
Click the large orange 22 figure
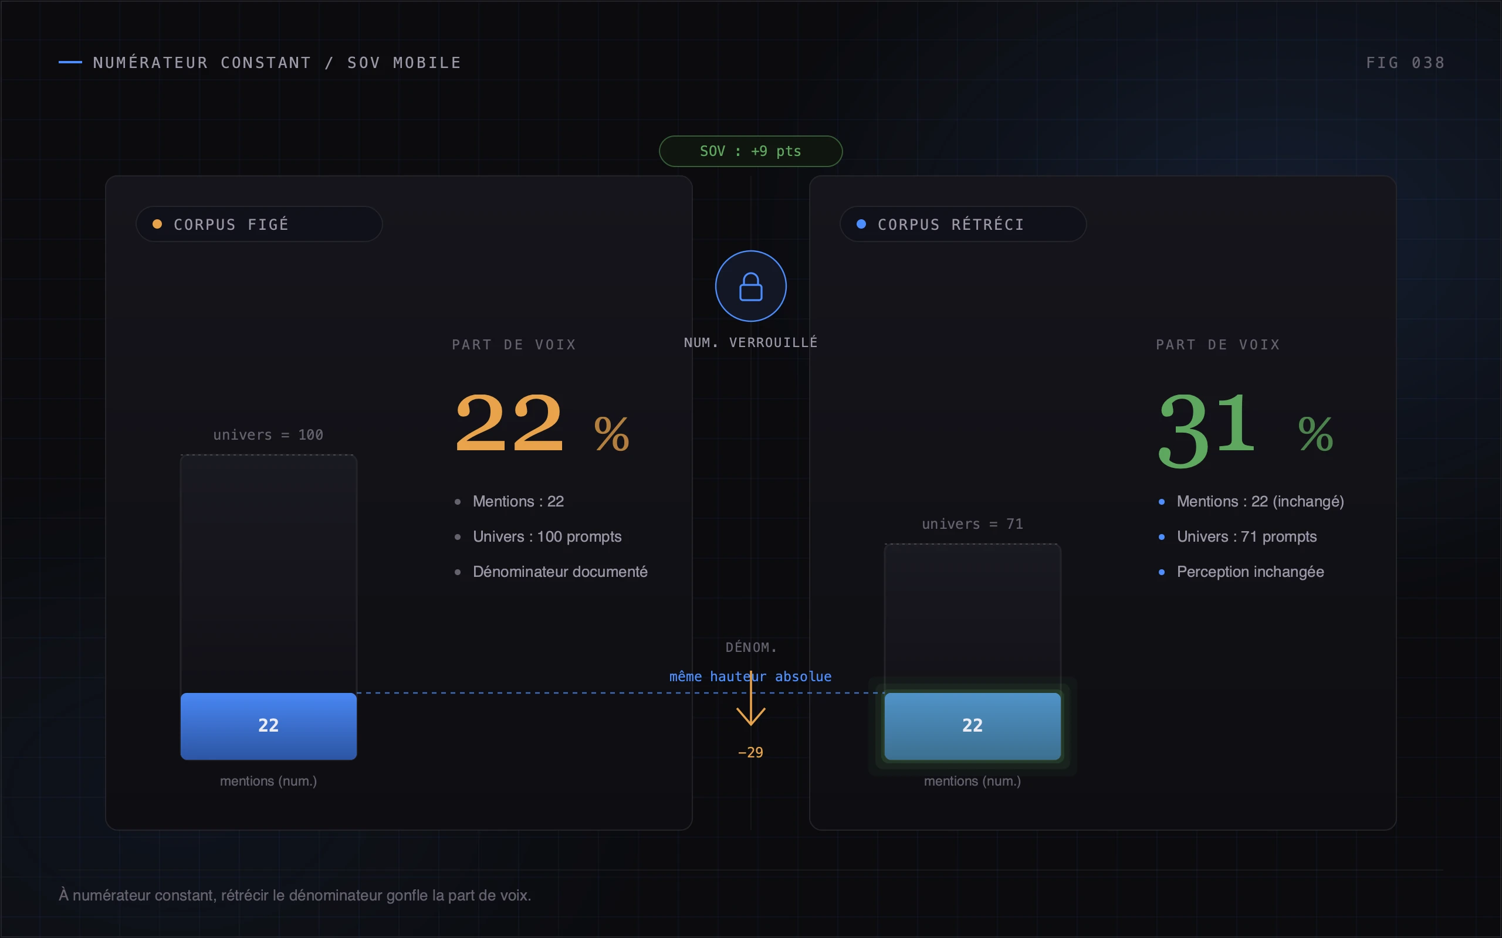click(x=509, y=423)
